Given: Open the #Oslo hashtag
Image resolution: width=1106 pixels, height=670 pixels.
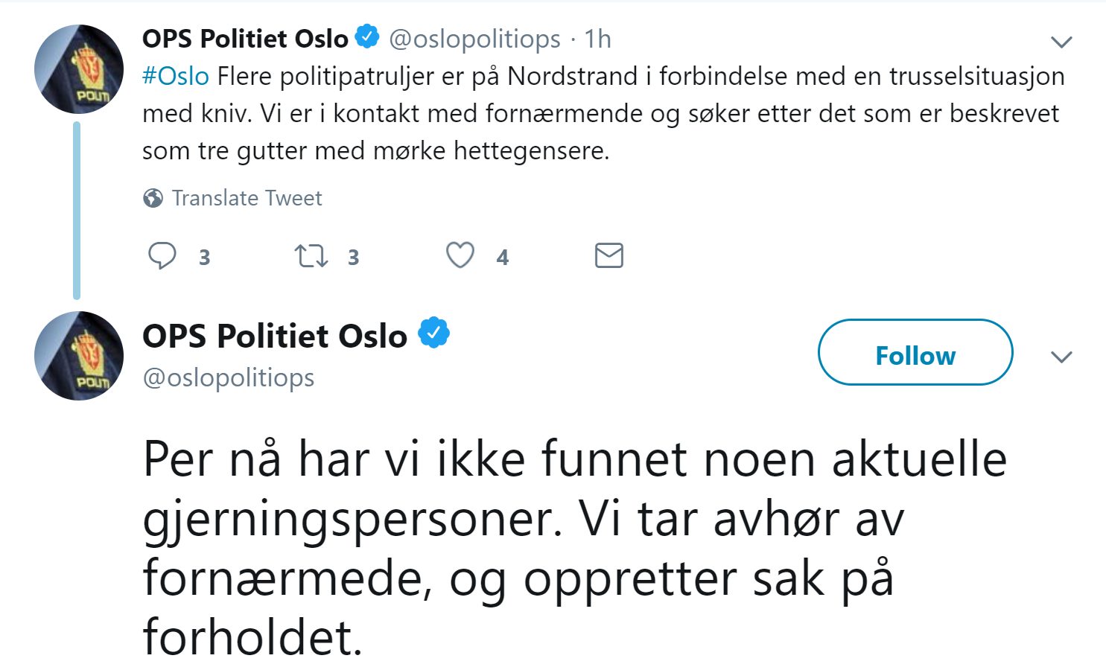Looking at the screenshot, I should 176,76.
